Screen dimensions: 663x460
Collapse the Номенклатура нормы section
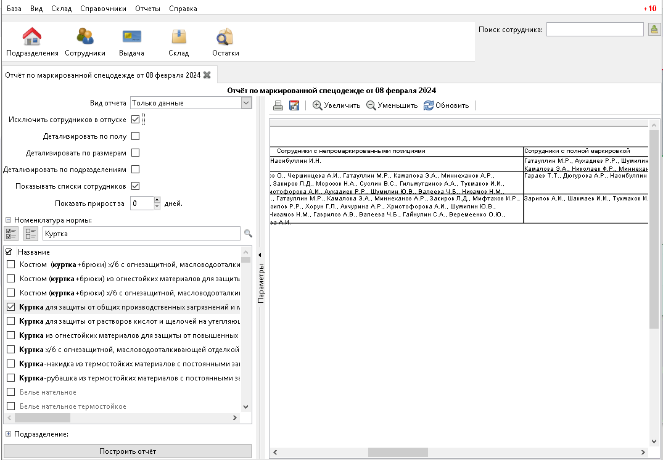click(x=9, y=220)
